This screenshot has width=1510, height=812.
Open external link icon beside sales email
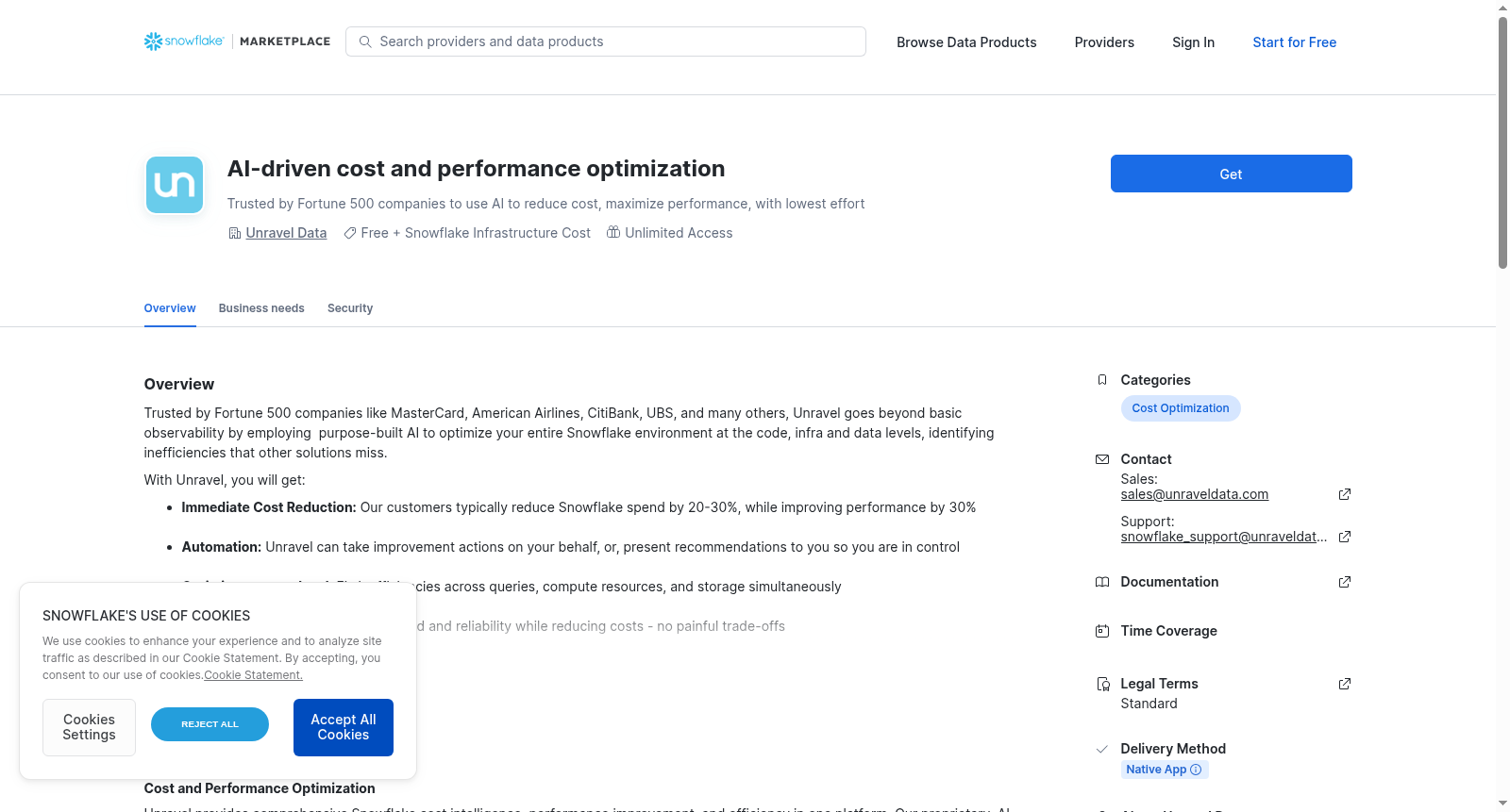tap(1345, 494)
